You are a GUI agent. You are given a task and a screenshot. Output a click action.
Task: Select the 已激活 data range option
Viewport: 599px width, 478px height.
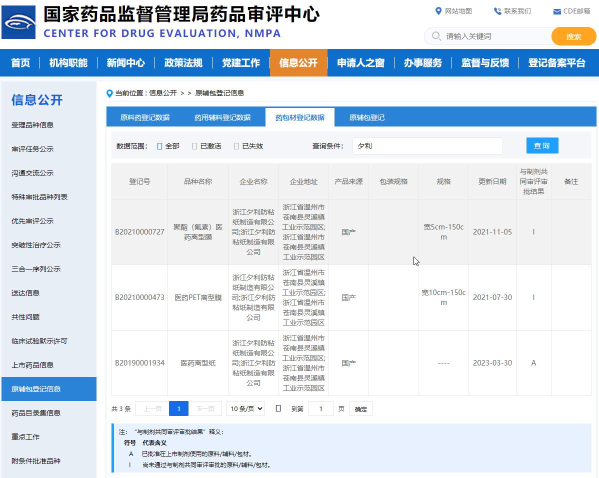pos(194,146)
